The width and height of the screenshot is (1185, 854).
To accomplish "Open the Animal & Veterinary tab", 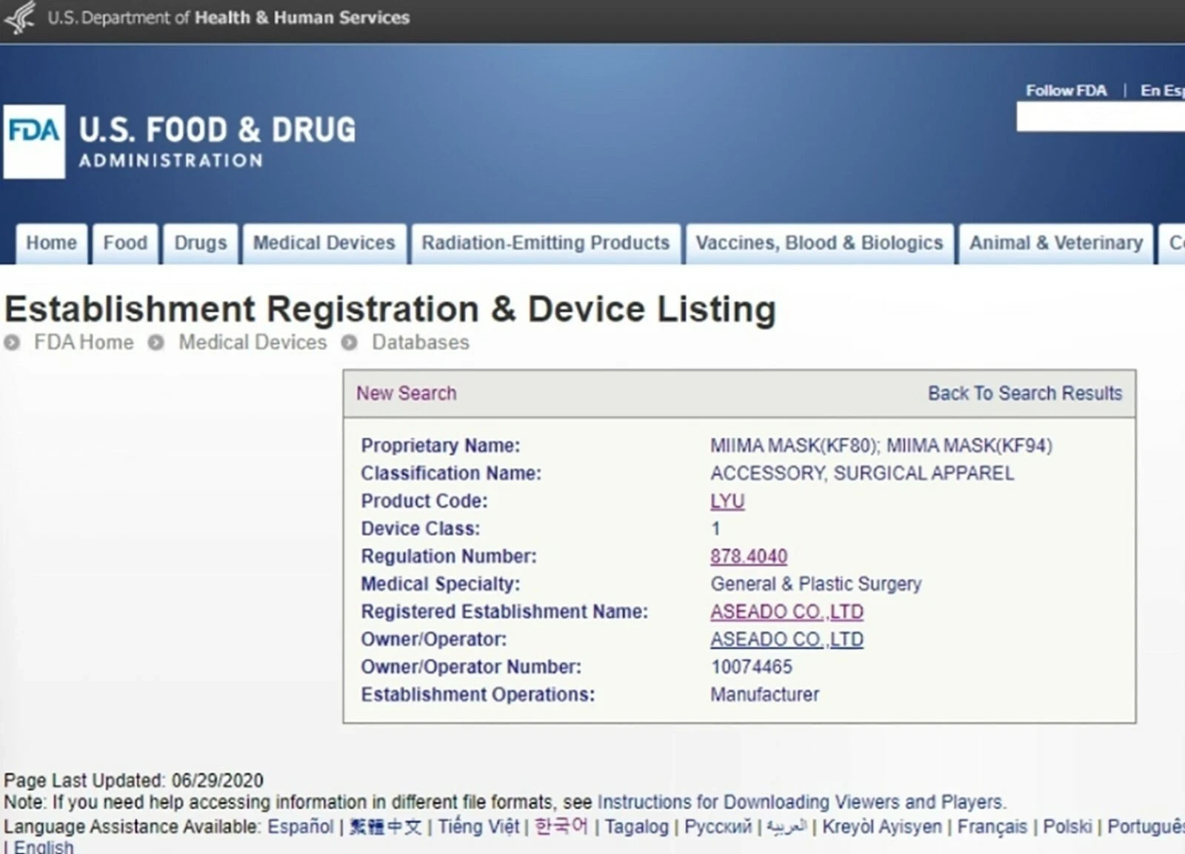I will [1056, 243].
